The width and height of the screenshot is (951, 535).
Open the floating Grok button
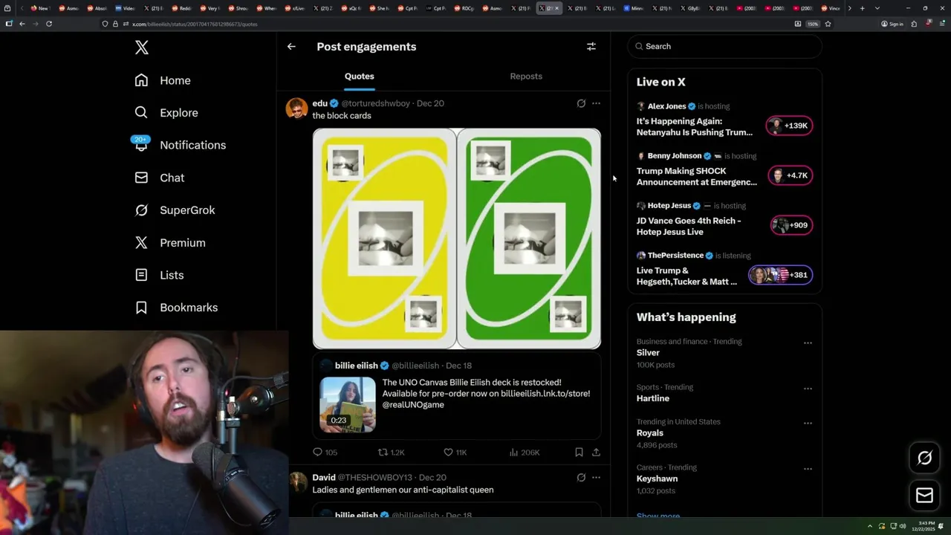(x=924, y=458)
